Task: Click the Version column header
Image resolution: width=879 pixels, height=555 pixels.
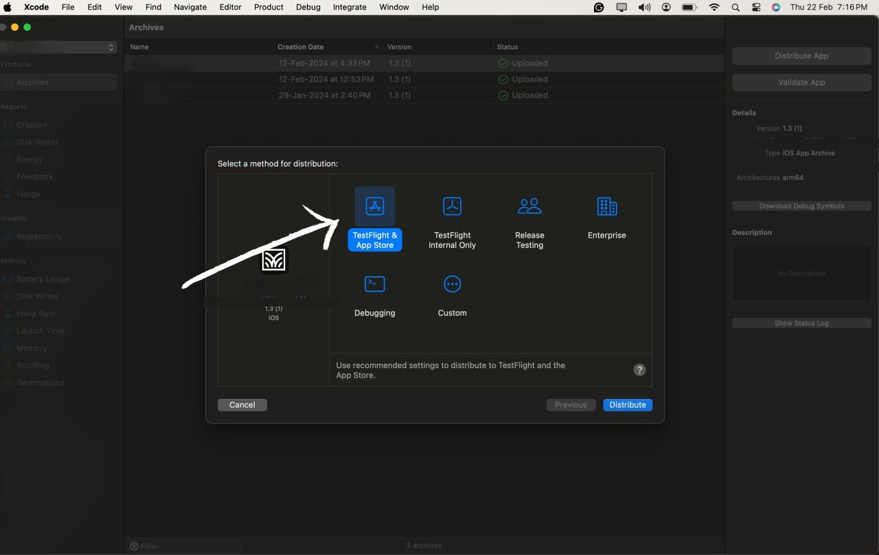Action: point(438,47)
